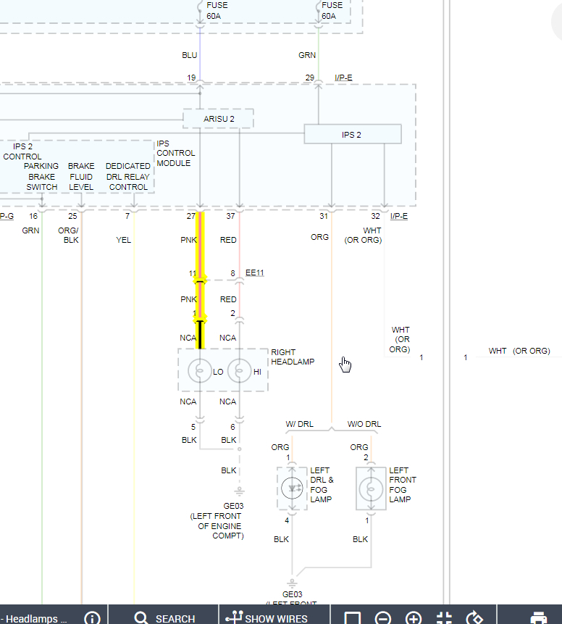Click the Left Front Fog Lamp symbol
Image resolution: width=562 pixels, height=624 pixels.
(371, 488)
